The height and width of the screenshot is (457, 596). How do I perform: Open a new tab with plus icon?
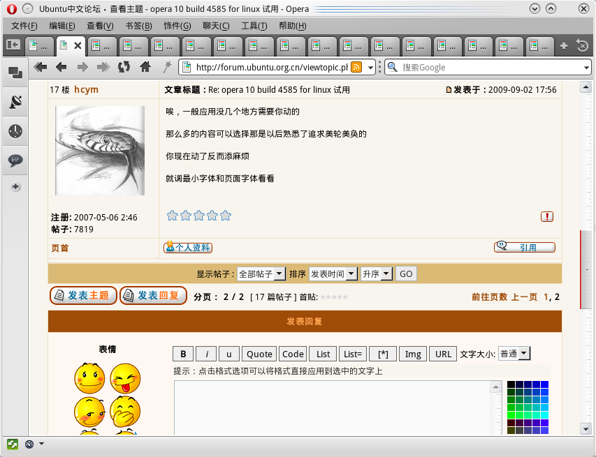coord(564,45)
